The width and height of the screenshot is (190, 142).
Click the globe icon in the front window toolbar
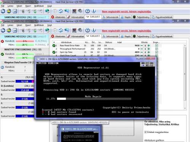(47, 30)
